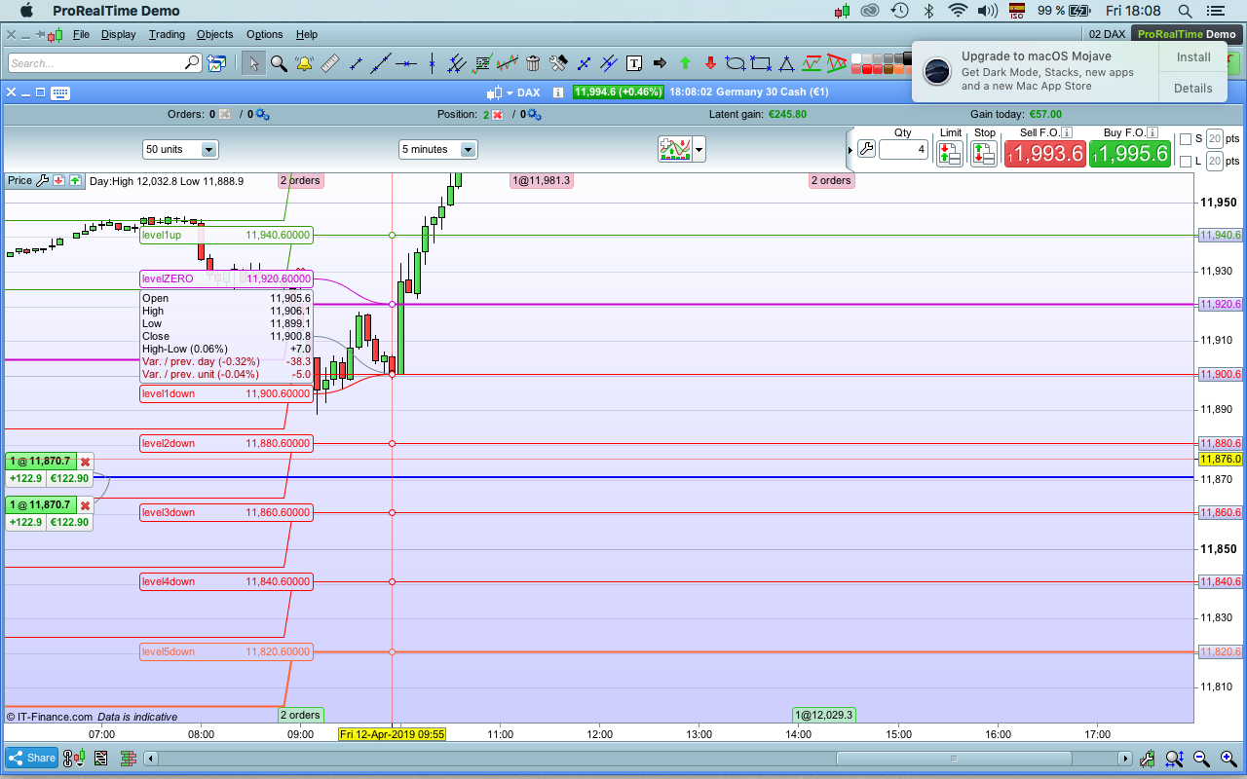The width and height of the screenshot is (1247, 779).
Task: Click the Qty input field
Action: pyautogui.click(x=903, y=150)
